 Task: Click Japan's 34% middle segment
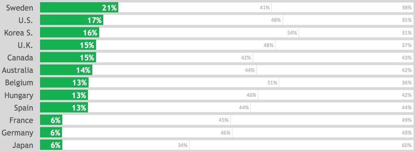pos(126,145)
